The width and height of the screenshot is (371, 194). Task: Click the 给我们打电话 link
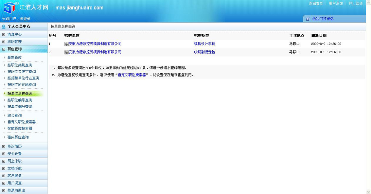[323, 19]
